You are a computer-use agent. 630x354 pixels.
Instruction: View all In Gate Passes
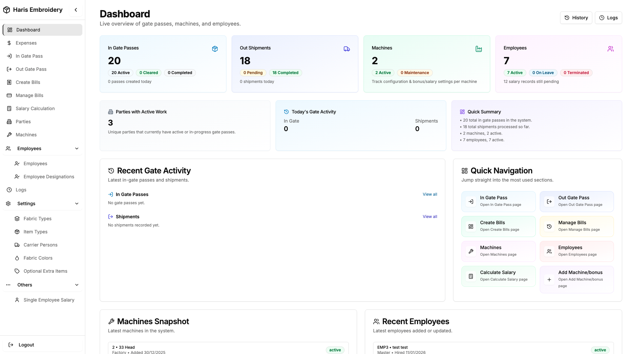coord(430,194)
